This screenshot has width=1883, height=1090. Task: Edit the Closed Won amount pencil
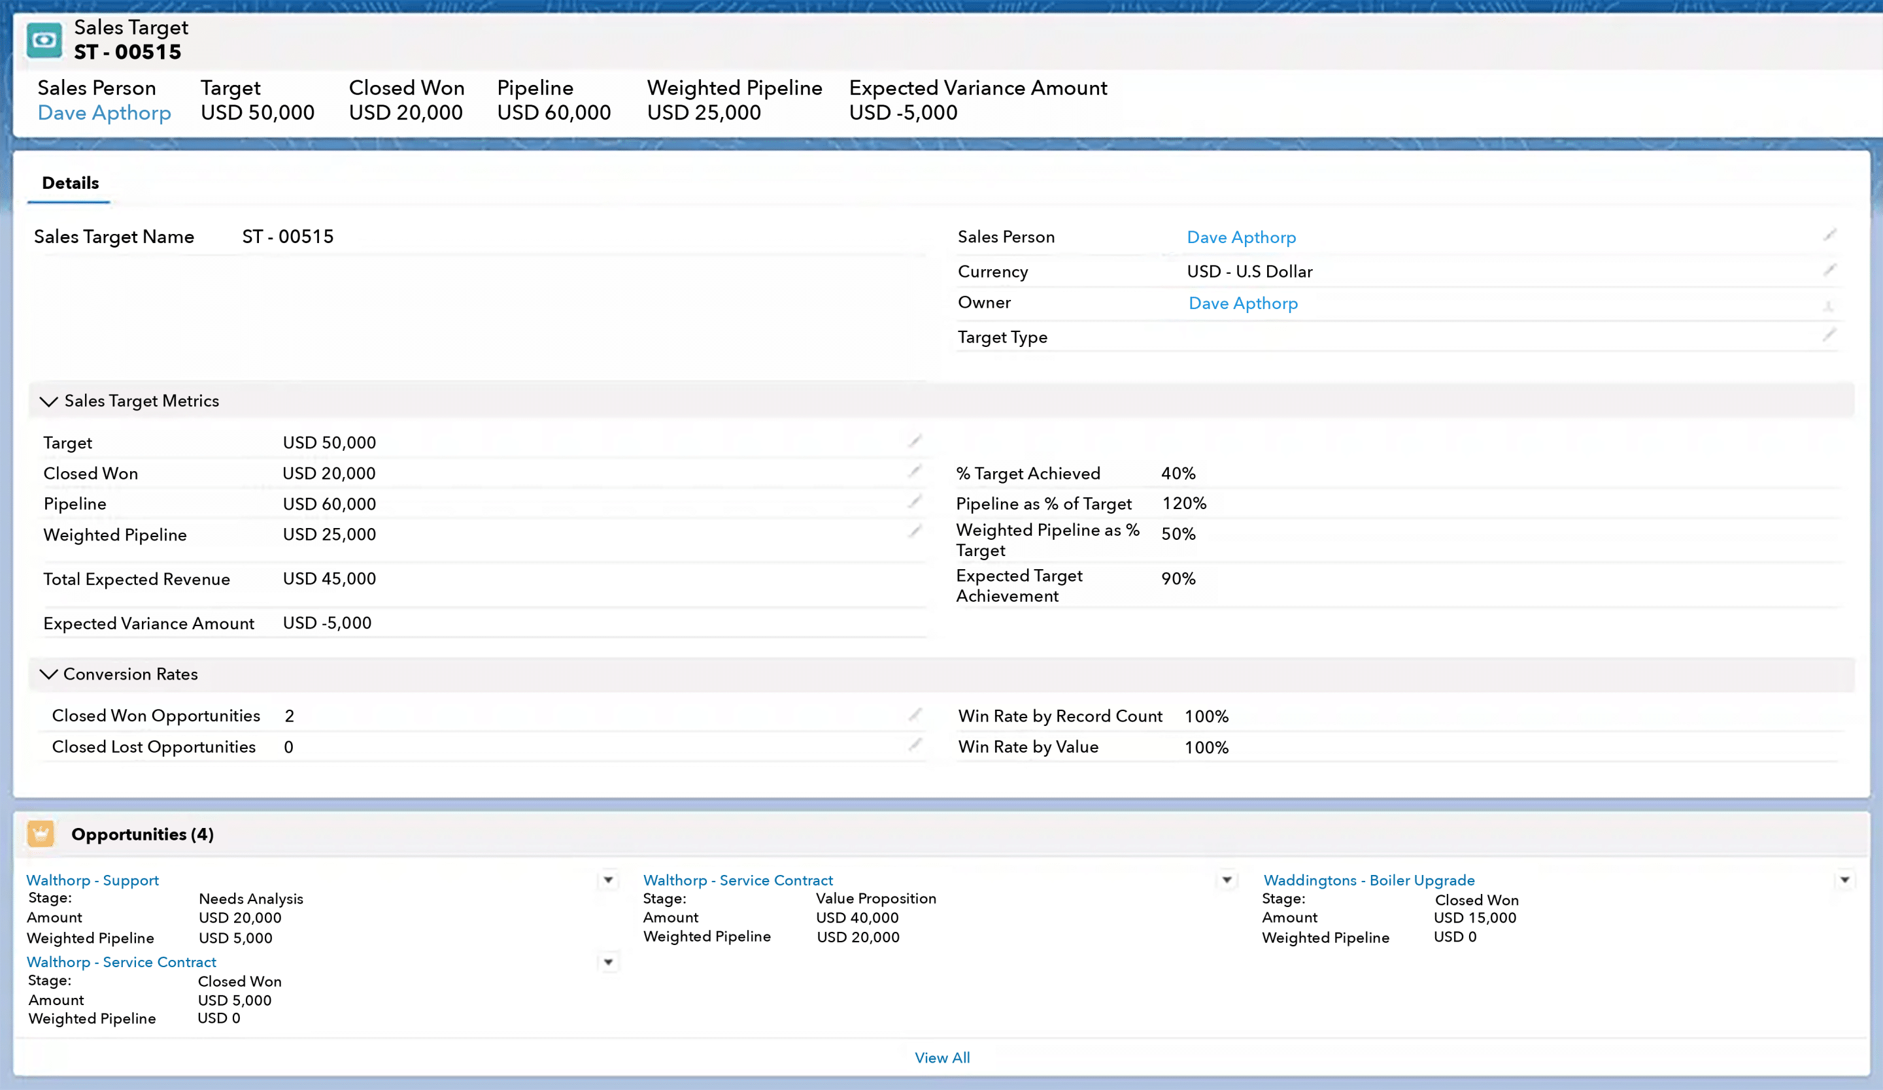tap(915, 471)
